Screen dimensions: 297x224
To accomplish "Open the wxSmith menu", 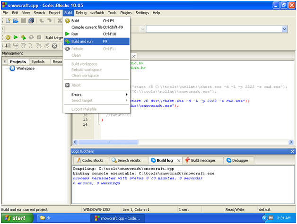I will [97, 13].
